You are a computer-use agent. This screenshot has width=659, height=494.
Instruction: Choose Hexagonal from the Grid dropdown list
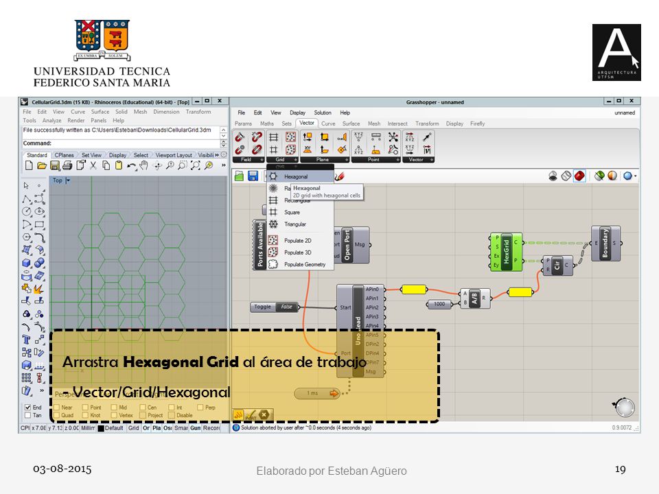300,176
